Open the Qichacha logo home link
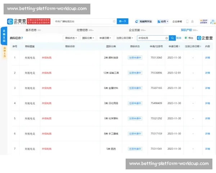This screenshot has height=173, width=216. coord(17,21)
